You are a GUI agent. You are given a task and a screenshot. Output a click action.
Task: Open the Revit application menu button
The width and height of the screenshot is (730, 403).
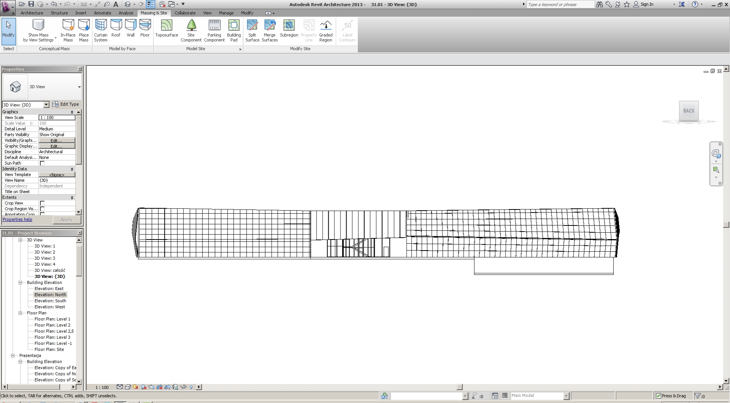8,7
